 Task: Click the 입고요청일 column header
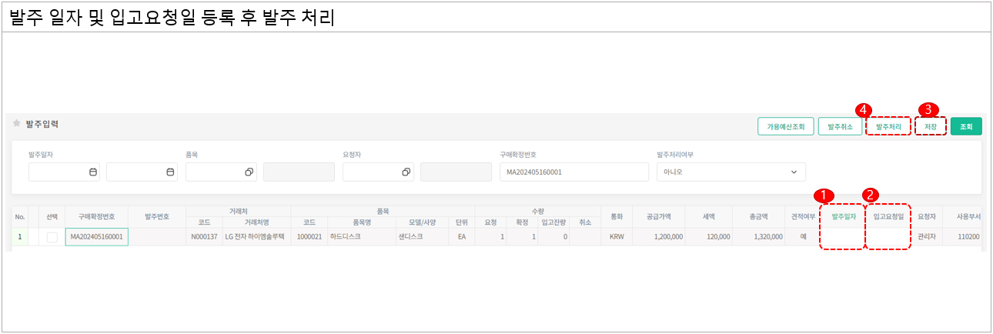888,217
